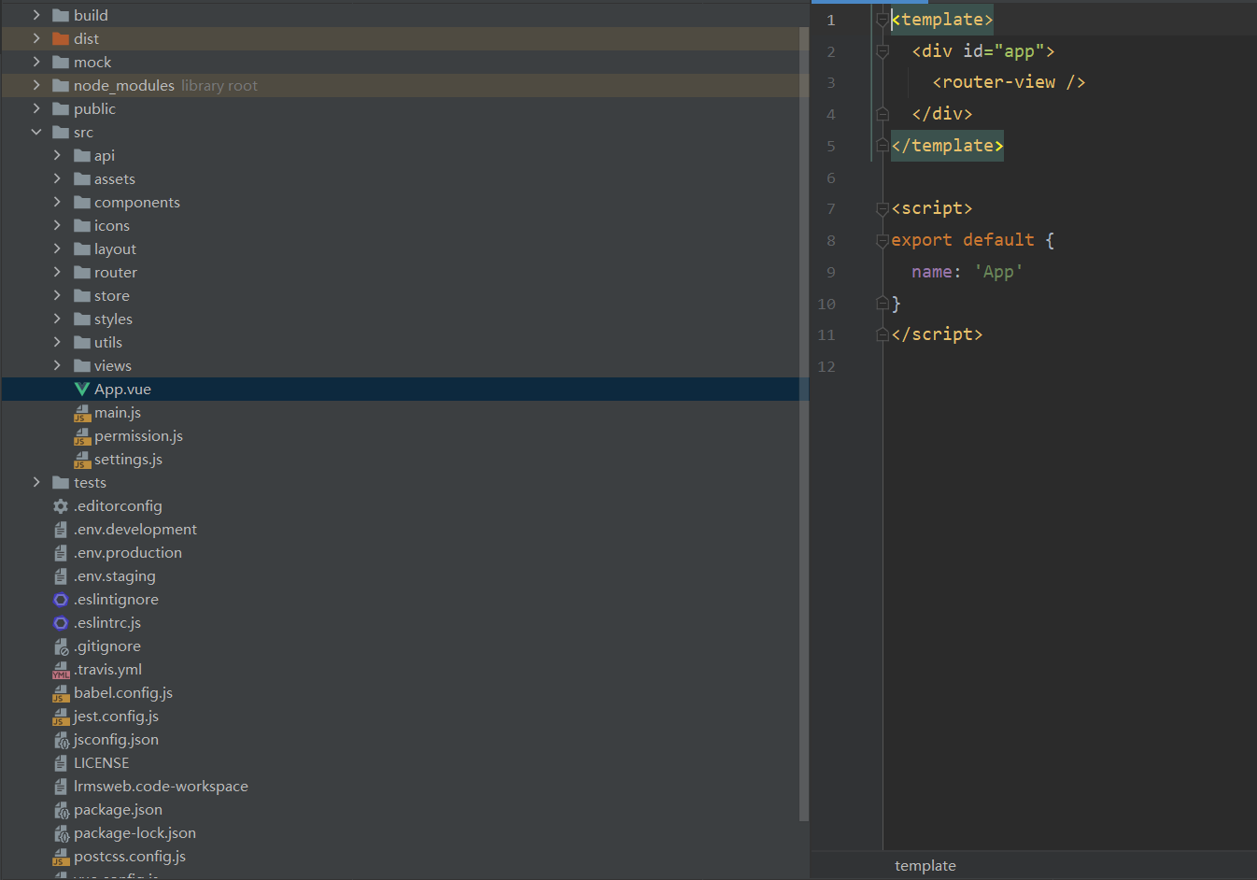
Task: Fold the template block at line 1
Action: point(882,20)
